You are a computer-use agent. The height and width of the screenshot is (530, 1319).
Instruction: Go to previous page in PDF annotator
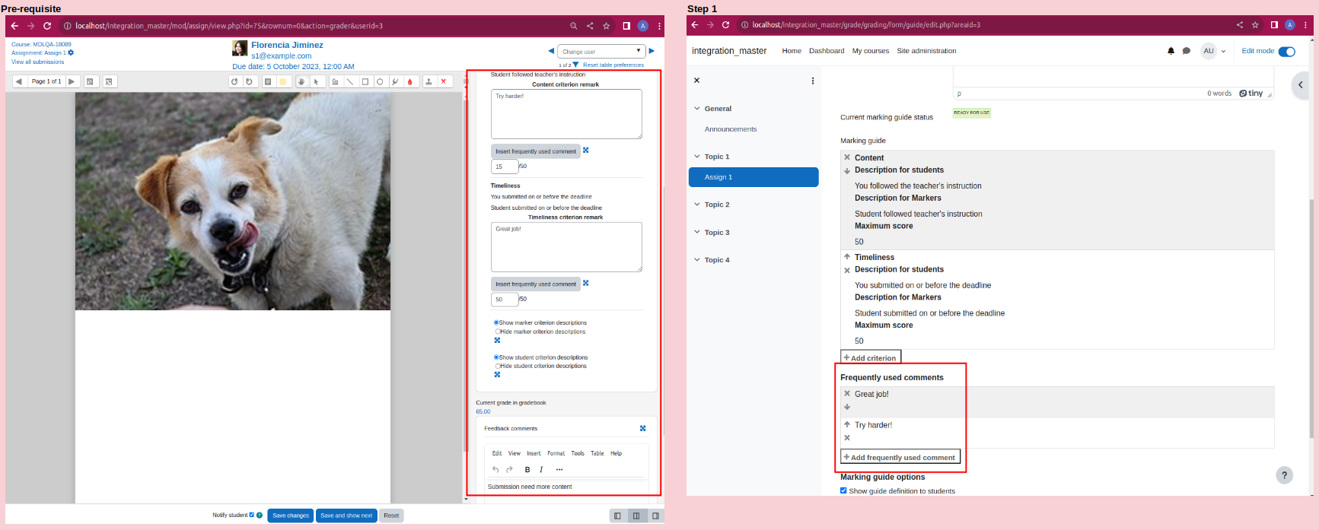coord(19,81)
